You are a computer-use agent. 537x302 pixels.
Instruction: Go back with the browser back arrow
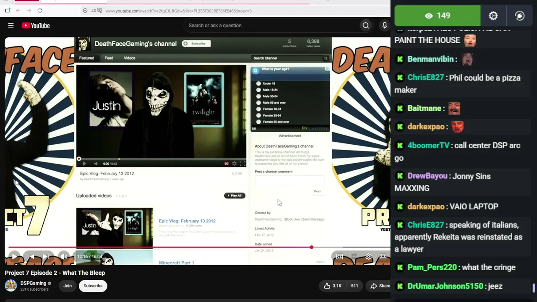[x=18, y=10]
